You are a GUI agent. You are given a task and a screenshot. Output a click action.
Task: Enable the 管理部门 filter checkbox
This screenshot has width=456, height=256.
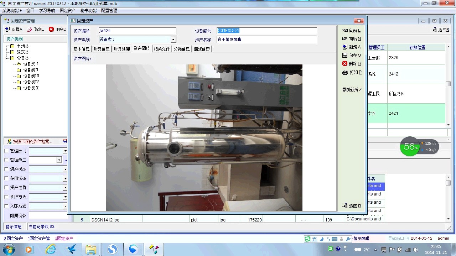pyautogui.click(x=6, y=151)
